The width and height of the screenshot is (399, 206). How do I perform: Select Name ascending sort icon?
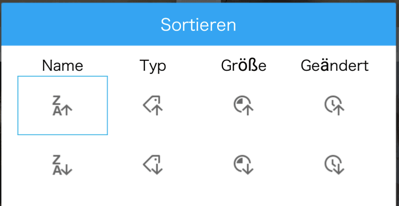click(x=62, y=106)
